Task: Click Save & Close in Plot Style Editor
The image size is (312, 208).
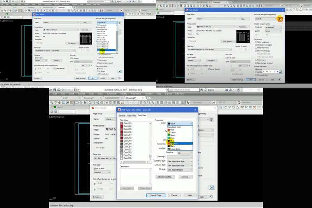Action: [156, 195]
